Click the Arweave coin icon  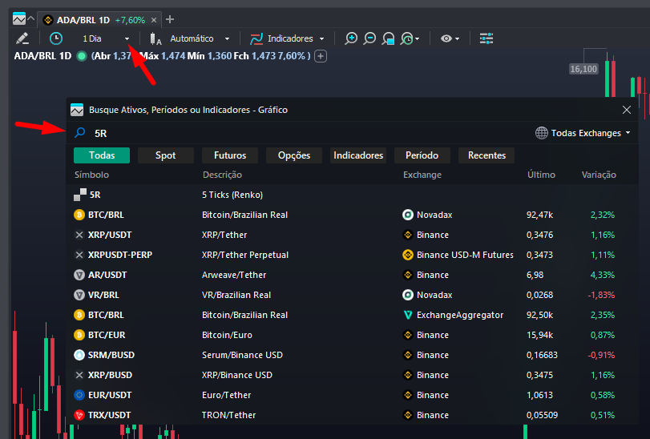[x=79, y=275]
